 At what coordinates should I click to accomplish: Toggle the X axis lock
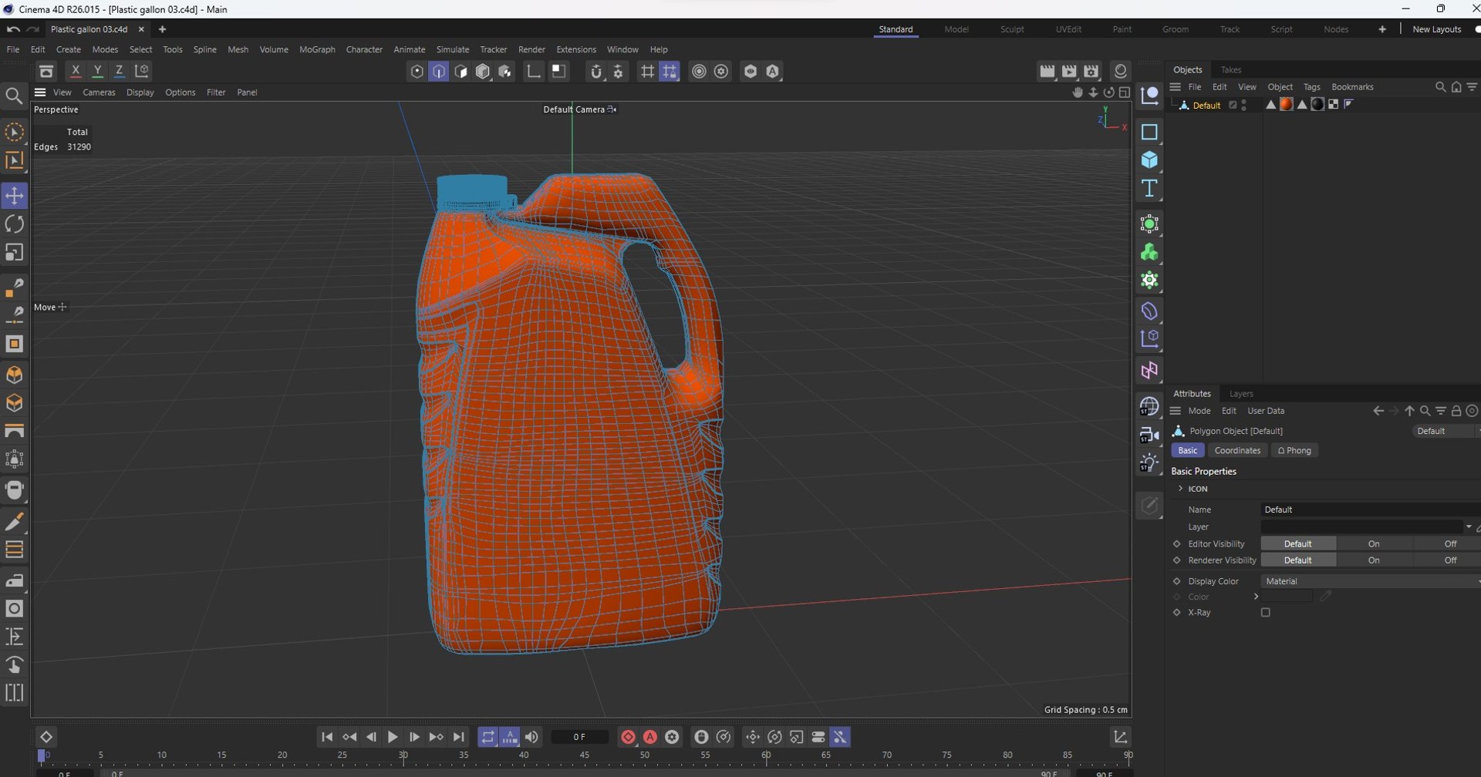[x=76, y=71]
